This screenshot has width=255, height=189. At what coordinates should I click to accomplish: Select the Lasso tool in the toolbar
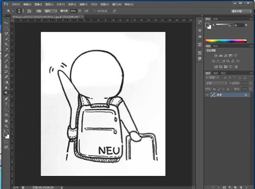(6, 33)
